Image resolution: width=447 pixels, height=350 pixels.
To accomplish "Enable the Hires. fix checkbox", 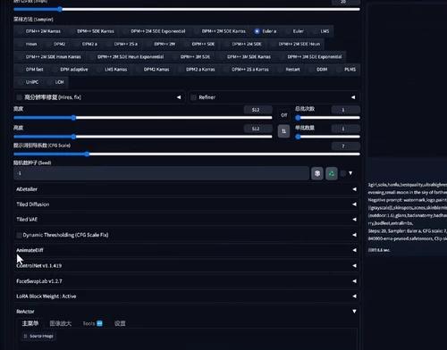I will click(20, 97).
